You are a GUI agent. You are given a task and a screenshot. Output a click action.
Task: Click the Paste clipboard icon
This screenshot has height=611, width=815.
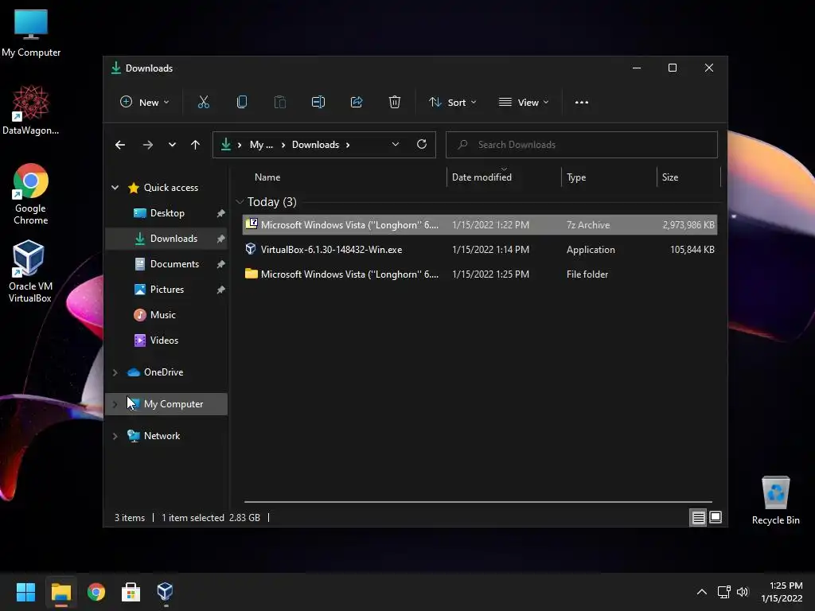click(279, 103)
